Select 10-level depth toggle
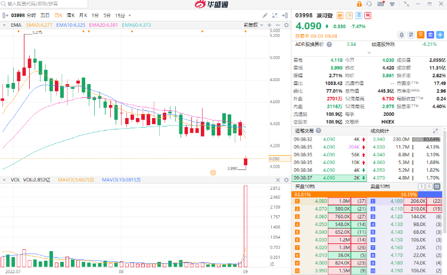The width and height of the screenshot is (447, 275). [x=437, y=187]
